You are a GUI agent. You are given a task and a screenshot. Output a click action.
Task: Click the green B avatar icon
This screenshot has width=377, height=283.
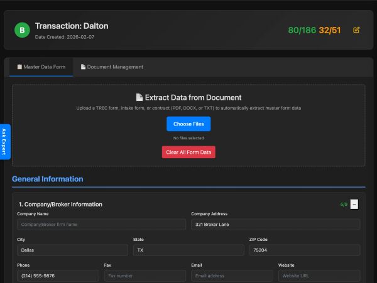tap(22, 30)
